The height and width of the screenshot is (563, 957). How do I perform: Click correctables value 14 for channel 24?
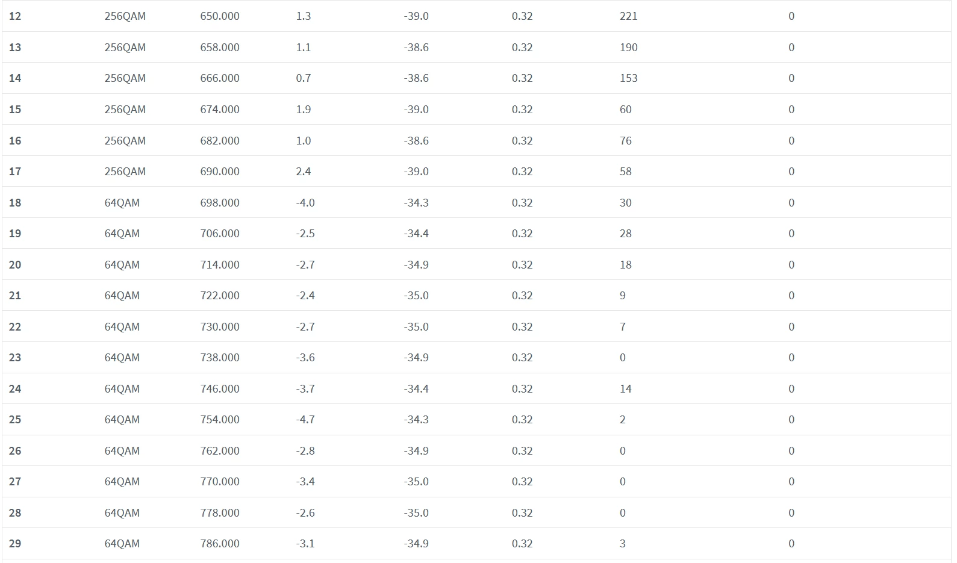click(625, 389)
